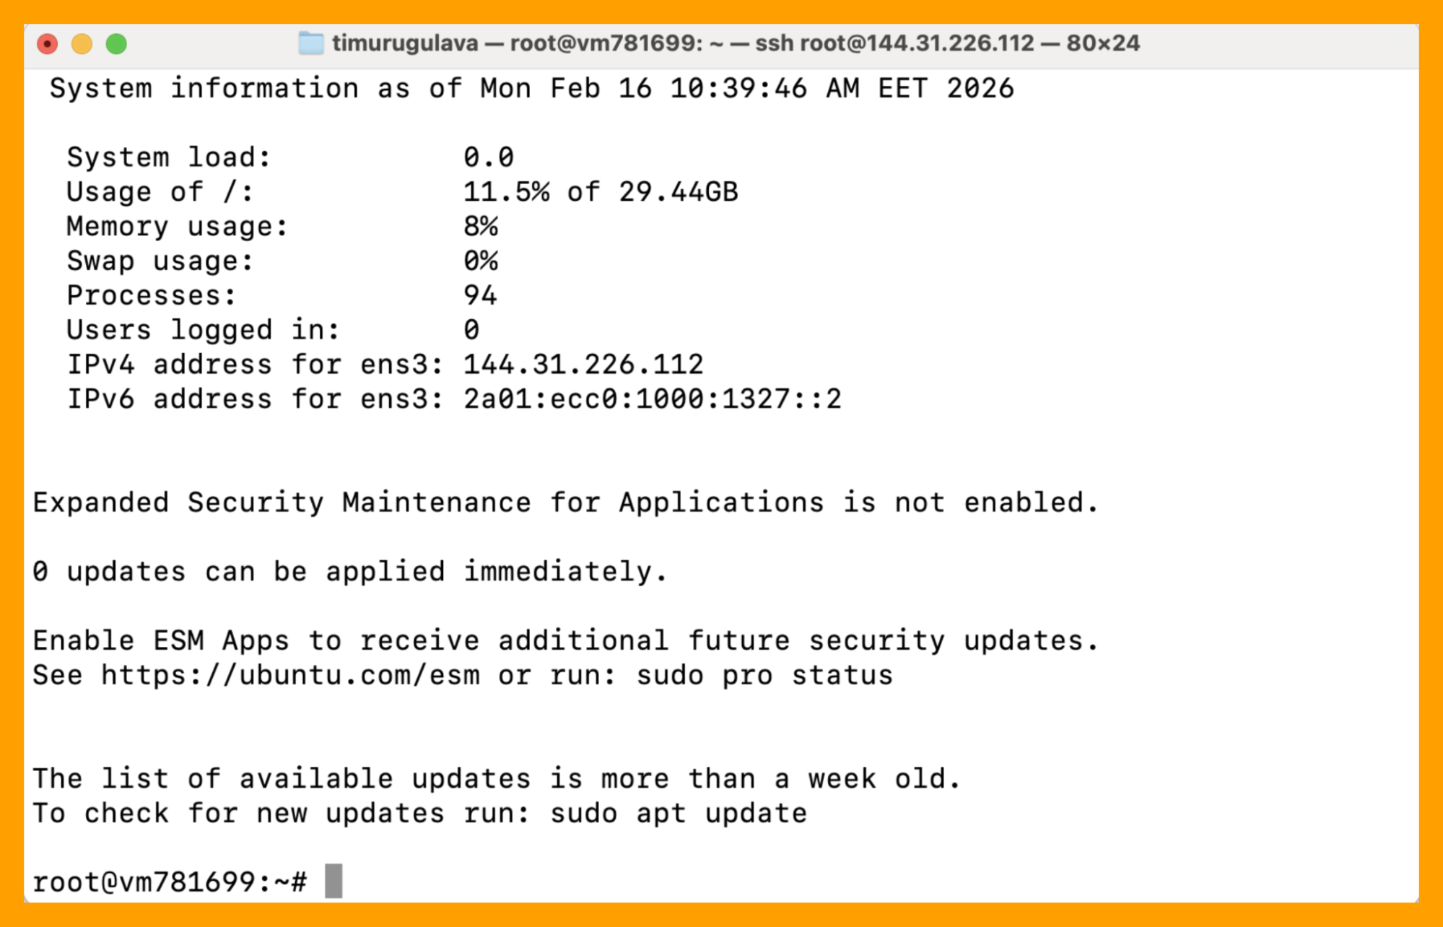Click the 'sudo apt update' command text
This screenshot has height=927, width=1443.
coord(679,814)
